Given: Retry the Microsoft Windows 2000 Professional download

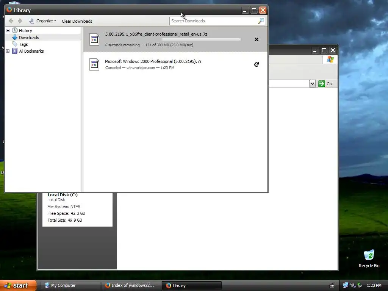Looking at the screenshot, I should click(257, 64).
